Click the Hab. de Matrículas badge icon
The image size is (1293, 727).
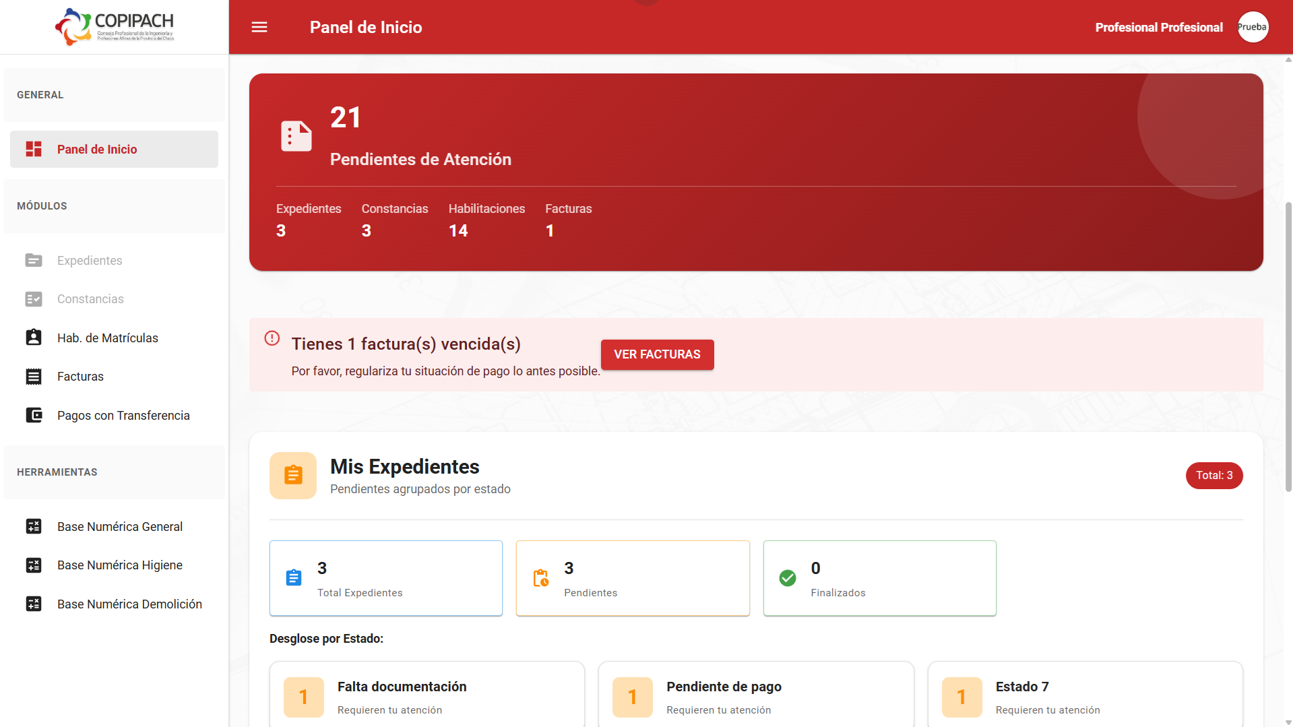coord(34,338)
